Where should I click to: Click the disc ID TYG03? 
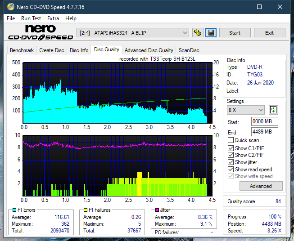click(255, 75)
